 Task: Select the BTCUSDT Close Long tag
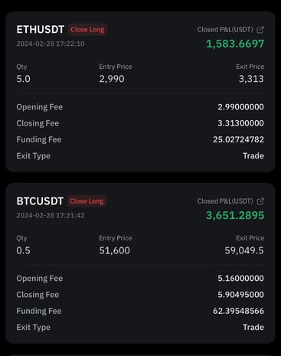coord(87,201)
